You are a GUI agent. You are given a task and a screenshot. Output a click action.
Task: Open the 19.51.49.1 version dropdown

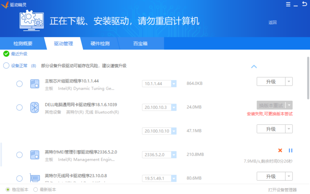(174, 179)
